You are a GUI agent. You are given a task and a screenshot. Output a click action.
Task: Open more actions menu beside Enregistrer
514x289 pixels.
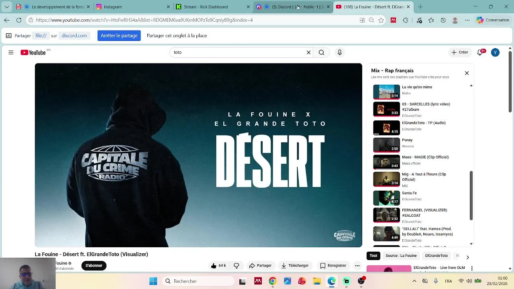click(357, 266)
